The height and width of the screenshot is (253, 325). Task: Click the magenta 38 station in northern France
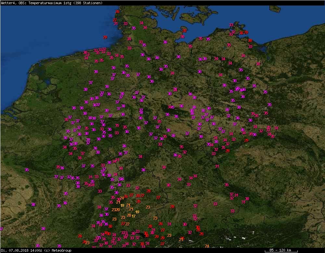pos(33,205)
